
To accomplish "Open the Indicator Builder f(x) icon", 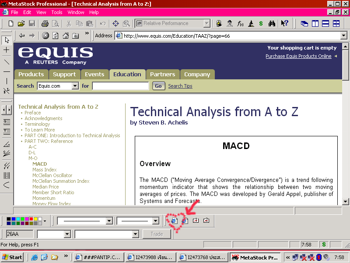I will (x=240, y=24).
